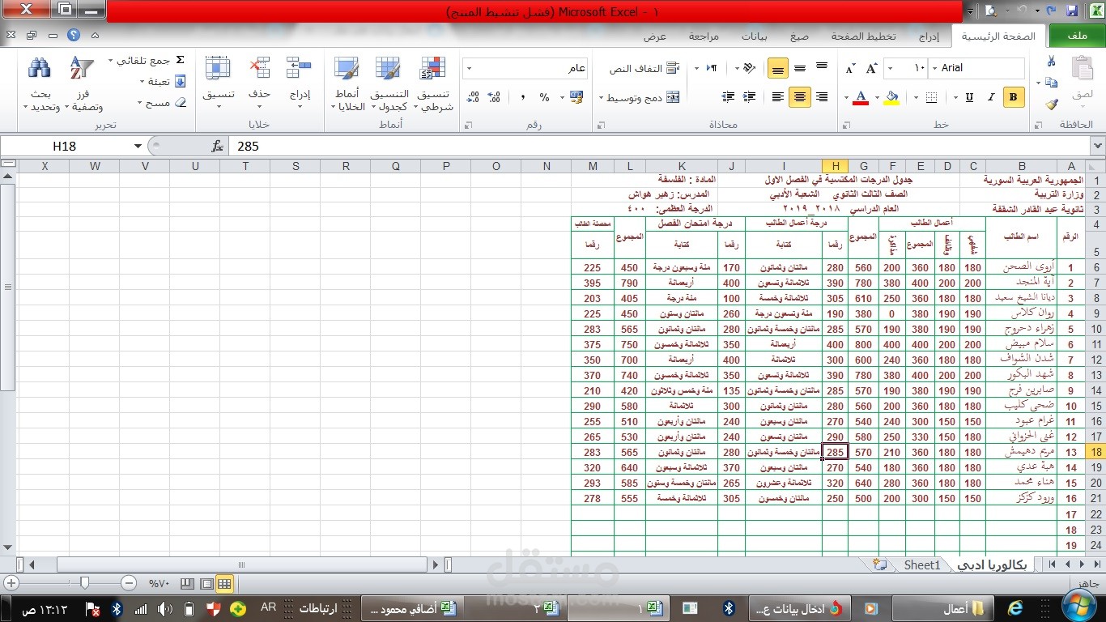Toggle Wrap Text (التفاف النص)
Screen dimensions: 1106x622
[644, 69]
